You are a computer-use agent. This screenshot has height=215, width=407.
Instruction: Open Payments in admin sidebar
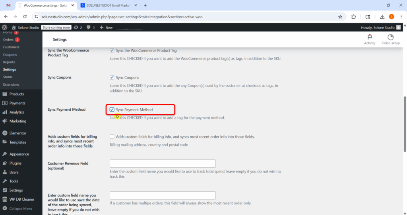(17, 103)
